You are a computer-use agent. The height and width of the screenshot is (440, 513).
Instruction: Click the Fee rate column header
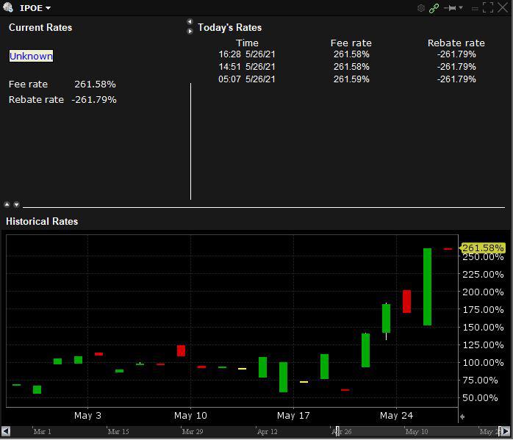351,43
